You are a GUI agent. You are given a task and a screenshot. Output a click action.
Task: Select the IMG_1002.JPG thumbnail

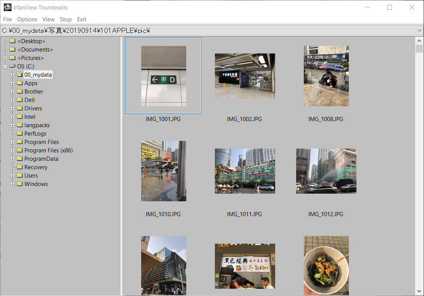(x=245, y=76)
